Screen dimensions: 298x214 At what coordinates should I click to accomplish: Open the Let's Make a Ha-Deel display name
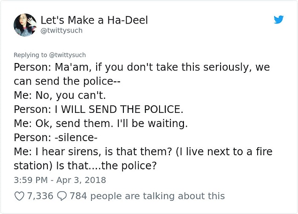click(x=94, y=20)
